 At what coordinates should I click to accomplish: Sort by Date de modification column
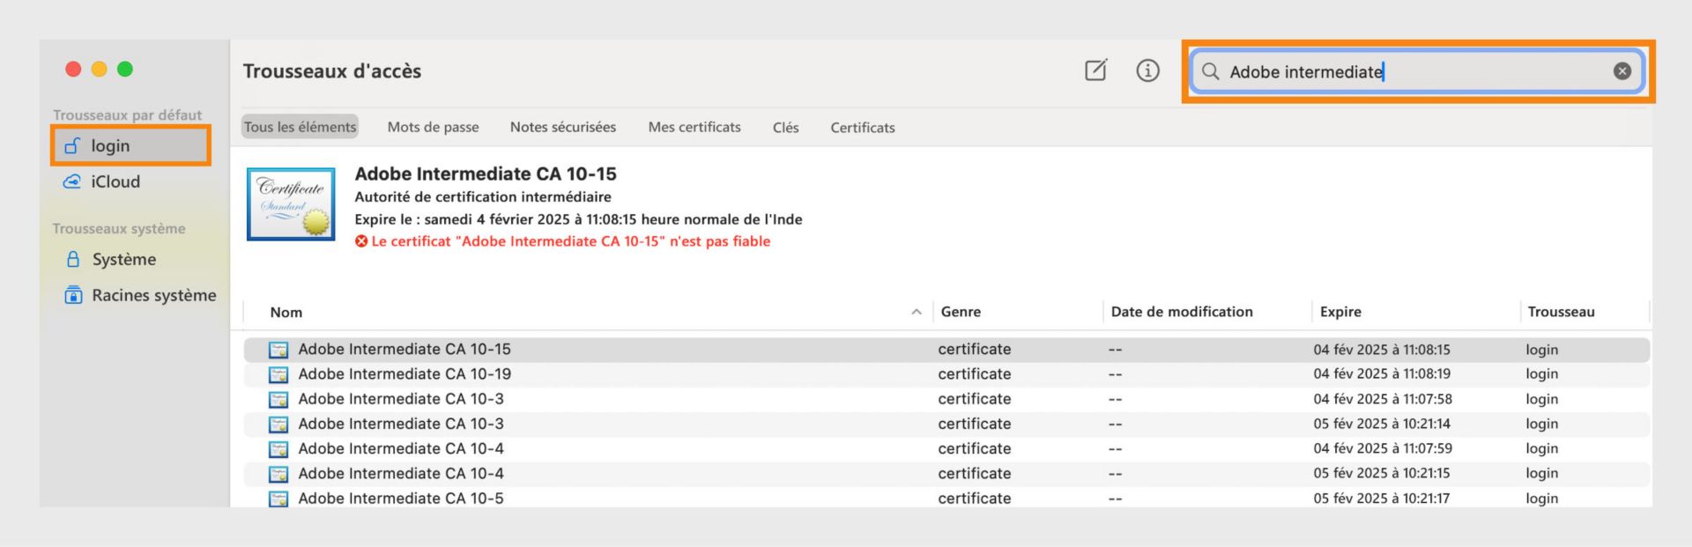(1182, 312)
